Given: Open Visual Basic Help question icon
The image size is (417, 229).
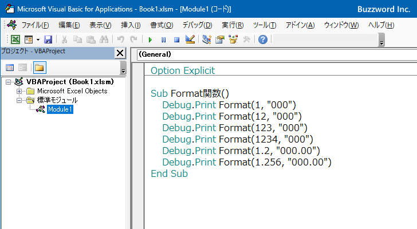Looking at the screenshot, I should (263, 40).
